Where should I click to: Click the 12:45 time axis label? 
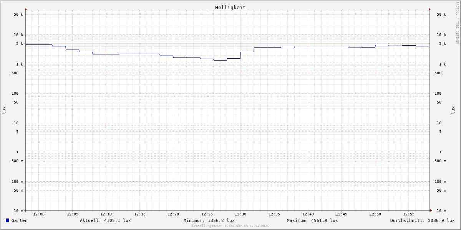point(342,214)
